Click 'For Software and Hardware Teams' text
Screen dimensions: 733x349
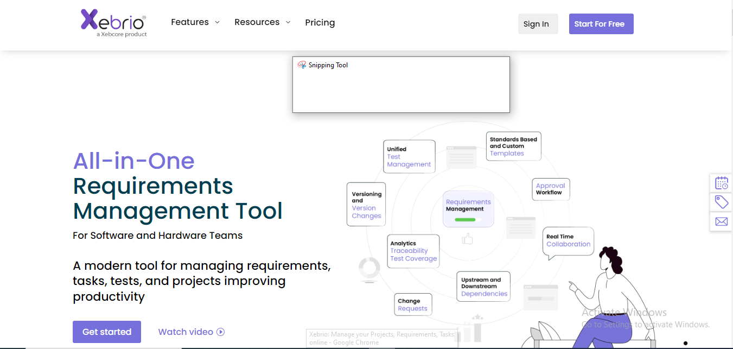(158, 236)
